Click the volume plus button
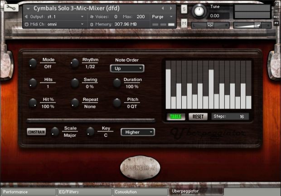 click(268, 25)
